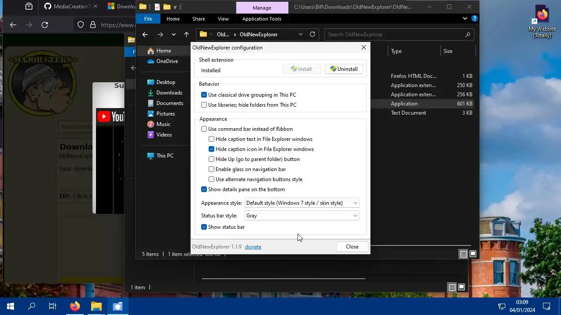
Task: Click the Firefox tracking protection shield icon
Action: [81, 25]
